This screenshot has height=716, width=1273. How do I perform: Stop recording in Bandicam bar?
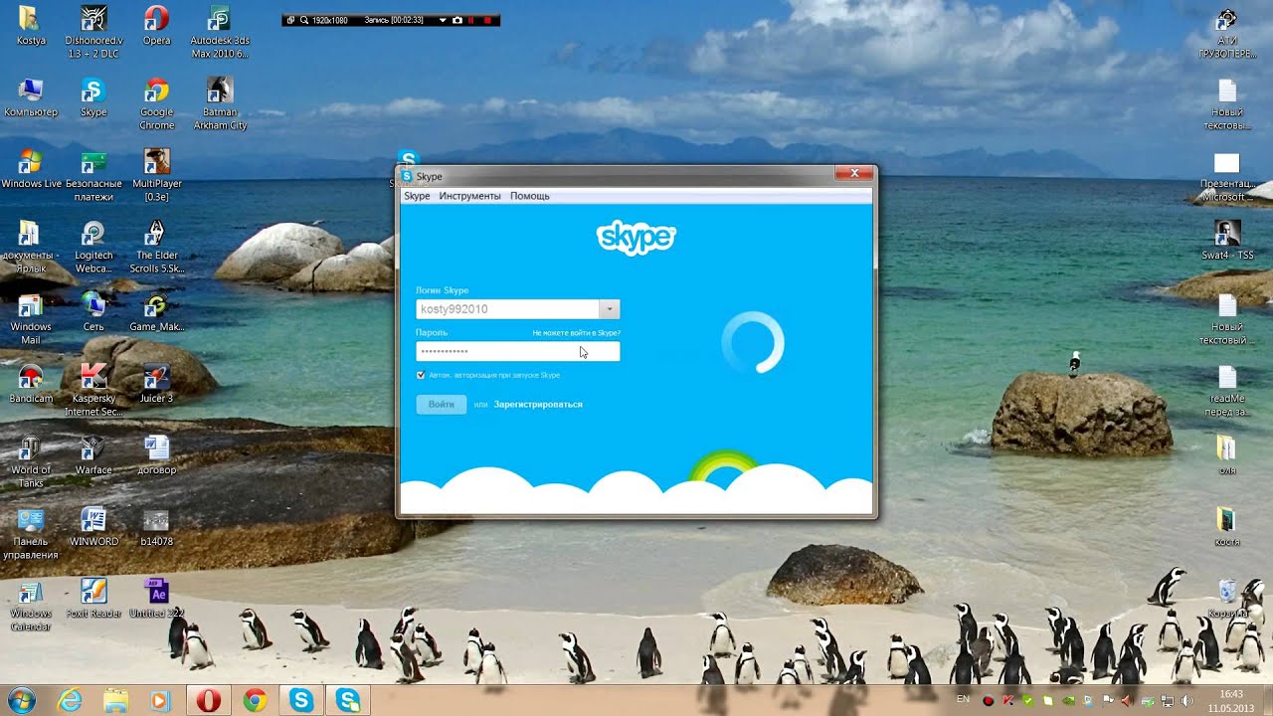click(x=487, y=20)
